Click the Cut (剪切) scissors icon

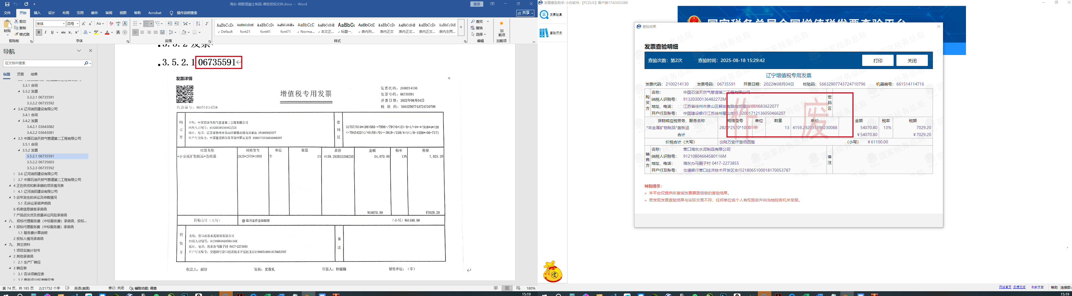[17, 21]
